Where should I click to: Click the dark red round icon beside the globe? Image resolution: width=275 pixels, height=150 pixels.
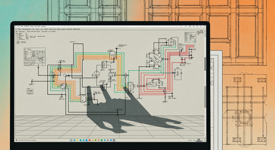click(108, 140)
